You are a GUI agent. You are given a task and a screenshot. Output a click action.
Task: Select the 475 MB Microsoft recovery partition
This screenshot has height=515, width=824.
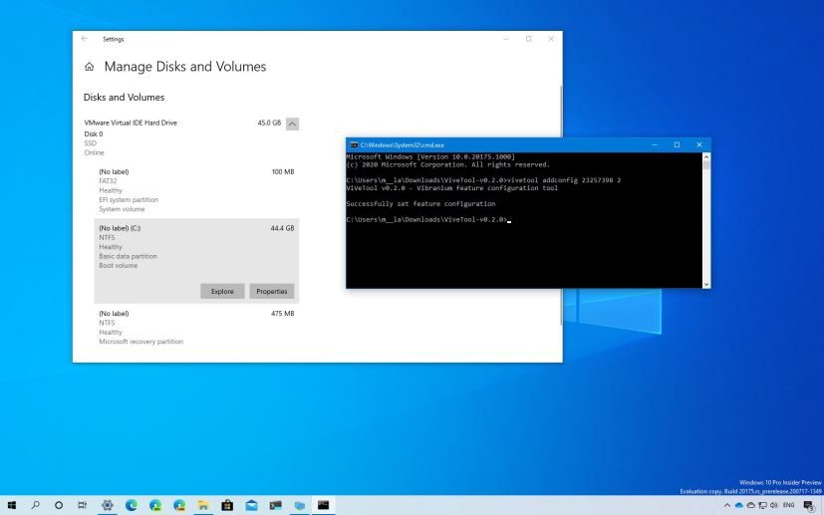click(196, 328)
